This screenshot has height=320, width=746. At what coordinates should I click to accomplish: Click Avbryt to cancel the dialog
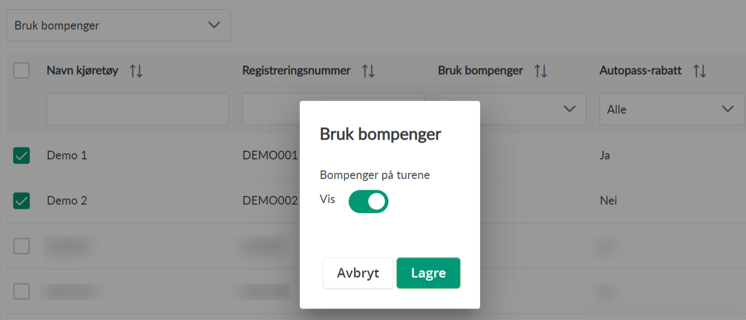tap(358, 273)
